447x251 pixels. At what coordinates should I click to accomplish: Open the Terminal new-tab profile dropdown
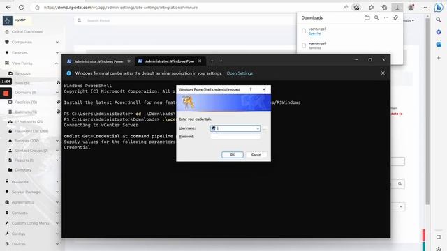pyautogui.click(x=221, y=61)
